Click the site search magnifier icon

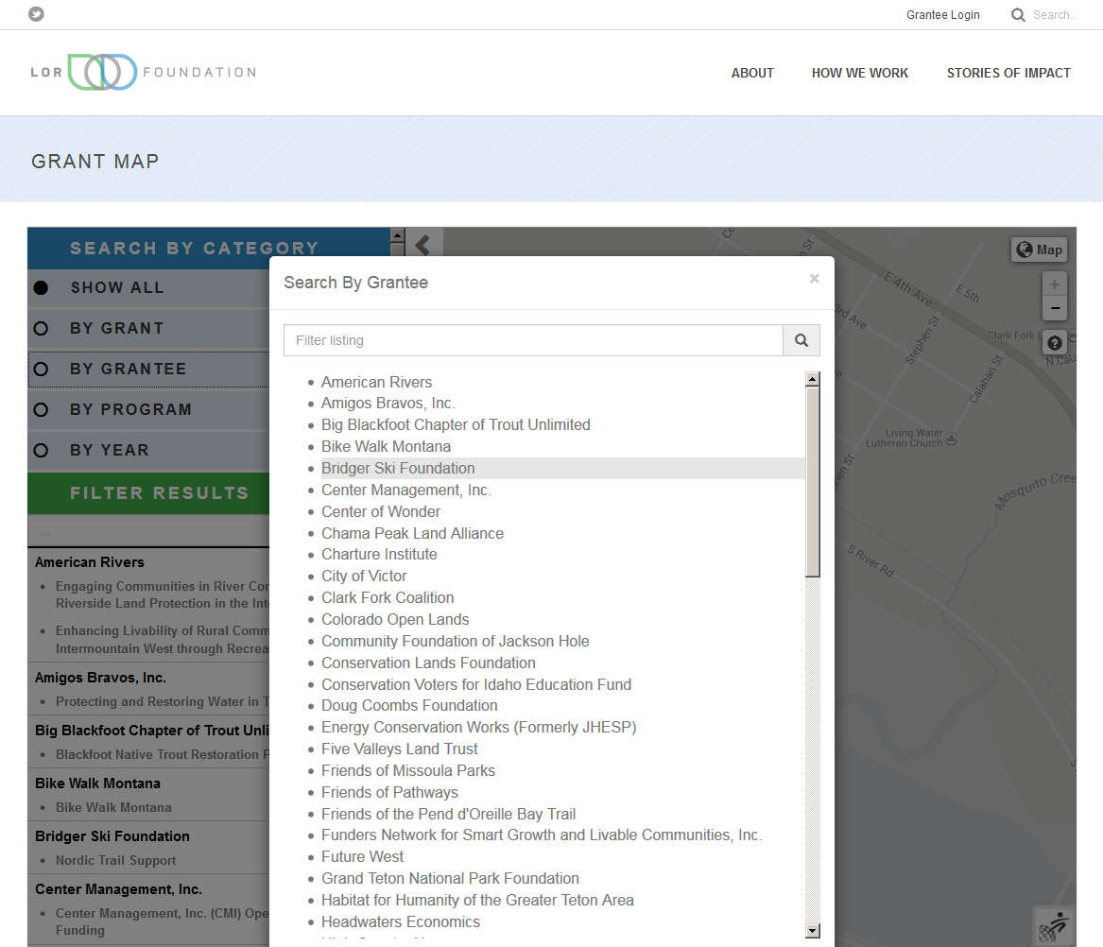[1018, 15]
